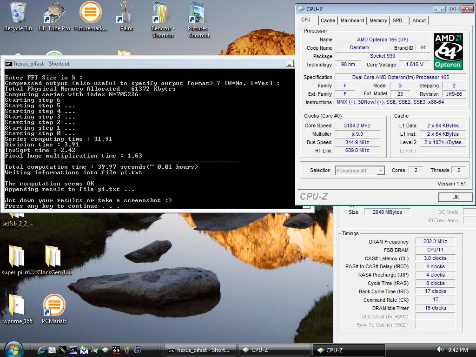This screenshot has height=357, width=476.
Task: Open the Mainboard tab in CPU-Z
Action: click(x=352, y=20)
